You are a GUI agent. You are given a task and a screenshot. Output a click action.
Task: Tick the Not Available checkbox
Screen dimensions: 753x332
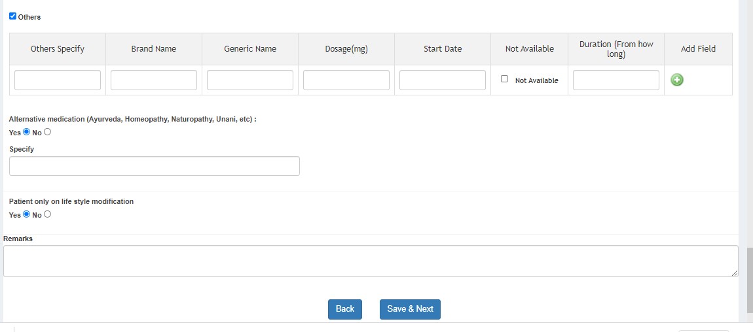click(x=504, y=79)
